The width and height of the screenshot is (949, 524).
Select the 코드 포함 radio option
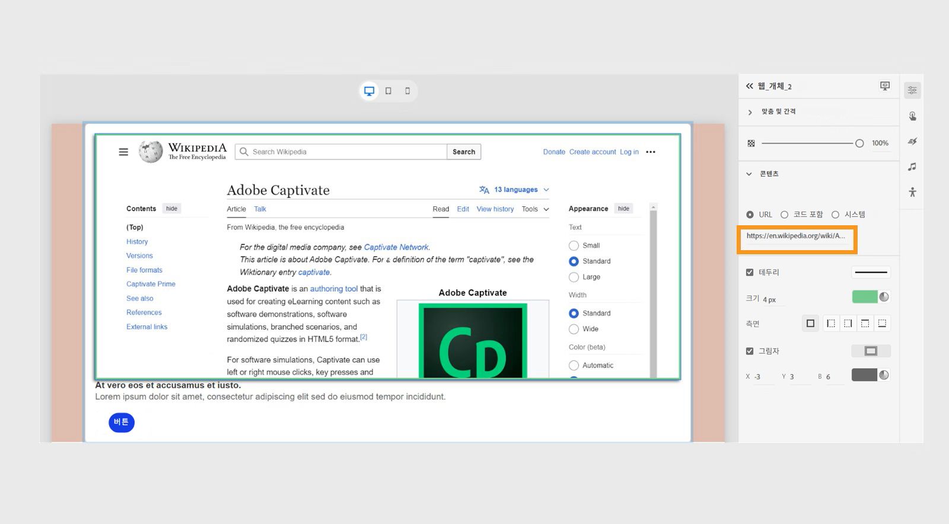click(x=784, y=215)
